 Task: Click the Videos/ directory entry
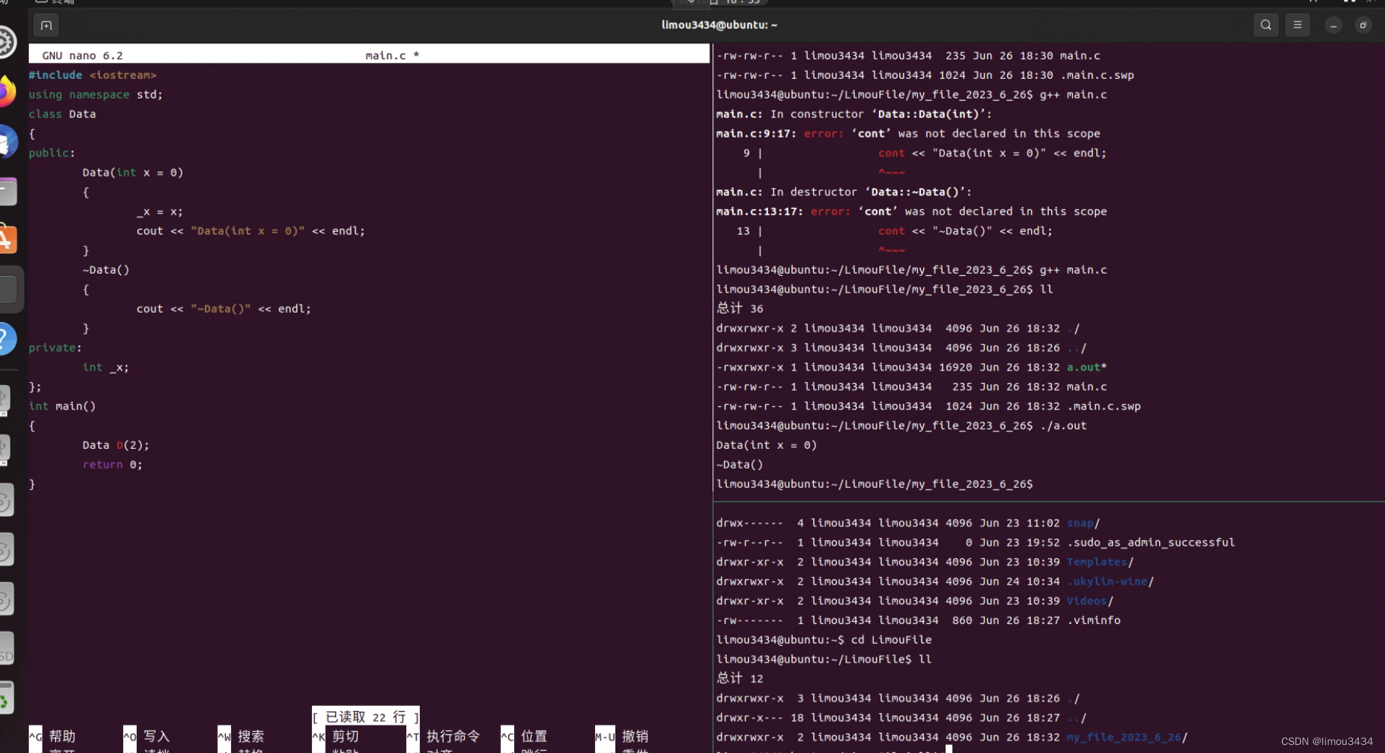[1090, 602]
